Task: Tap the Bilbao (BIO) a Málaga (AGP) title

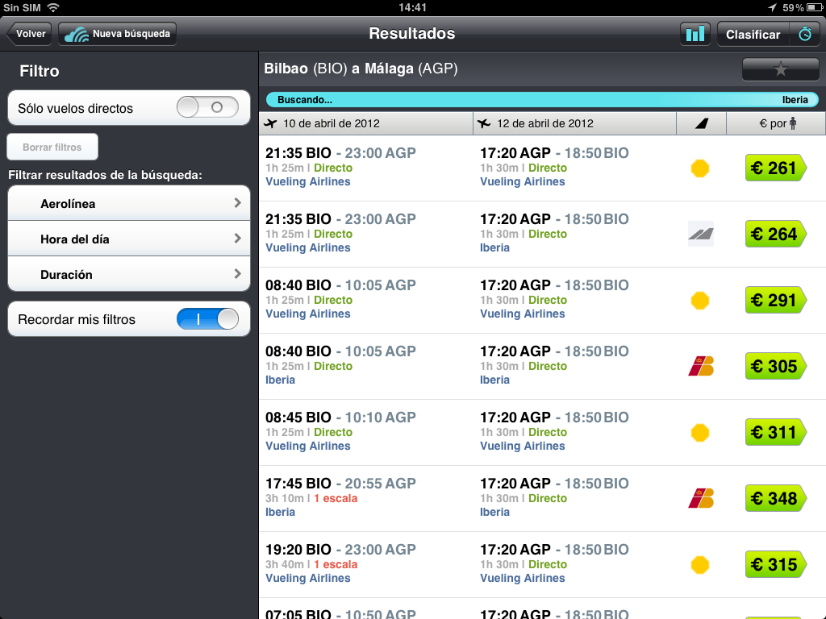Action: coord(361,69)
